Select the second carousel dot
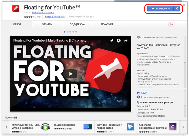Image resolution: width=189 pixels, height=136 pixels. [x=67, y=32]
